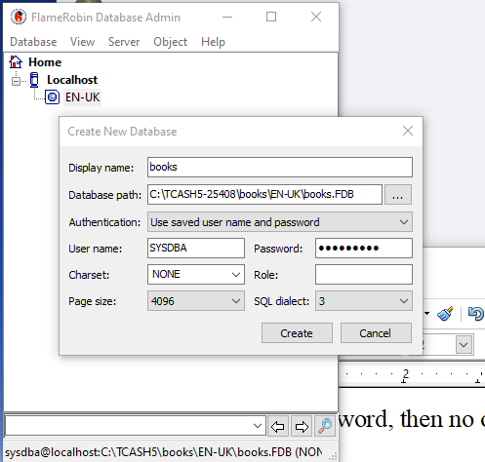Click the EN-UK database icon
Viewport: 485px width, 462px height.
(x=52, y=97)
